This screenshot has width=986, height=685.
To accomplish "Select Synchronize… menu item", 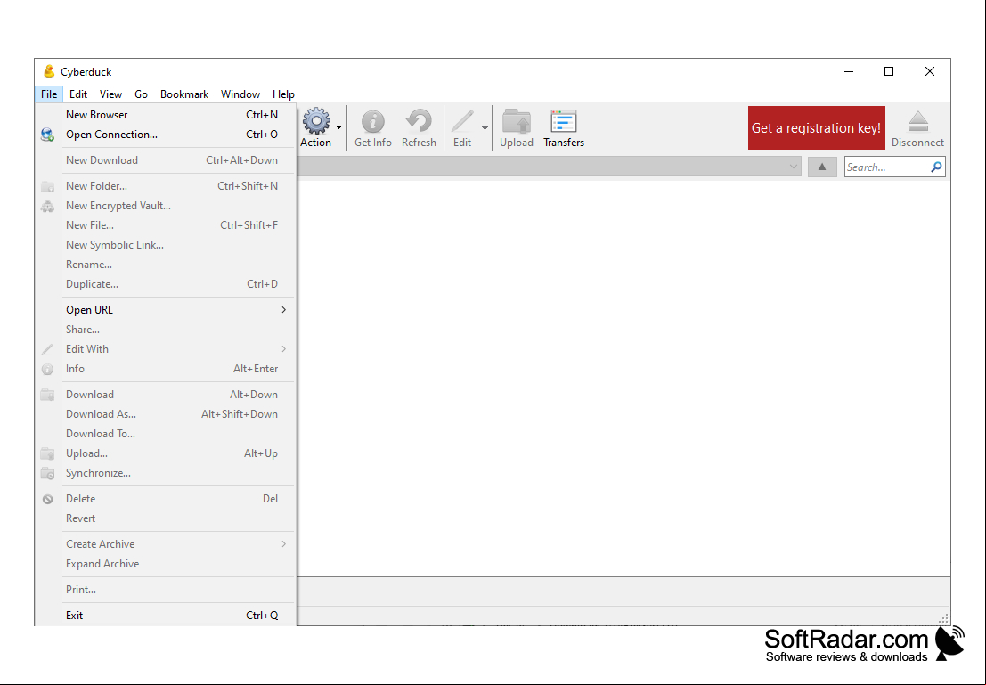I will (166, 472).
